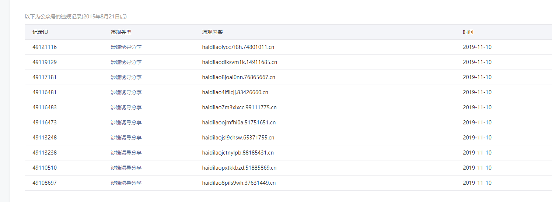Click domain haidilaodiksvm1k.14911685.cn
The width and height of the screenshot is (552, 202).
240,62
